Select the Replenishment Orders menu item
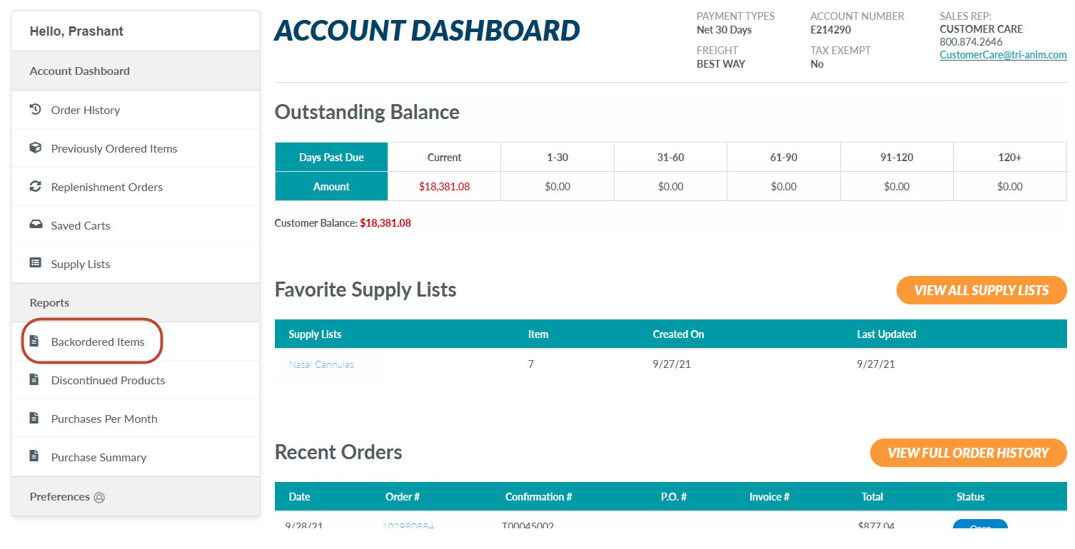Viewport: 1075px width, 549px height. (x=106, y=188)
